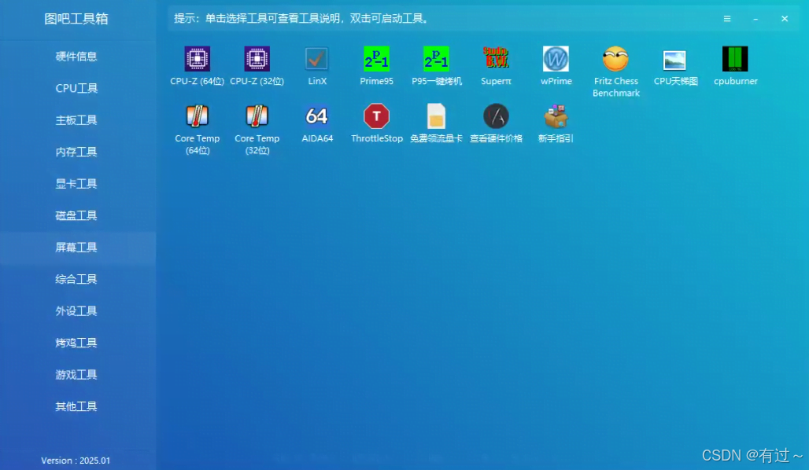Select the CPU-Z (64位) tool icon
Viewport: 809px width, 470px height.
[x=197, y=59]
